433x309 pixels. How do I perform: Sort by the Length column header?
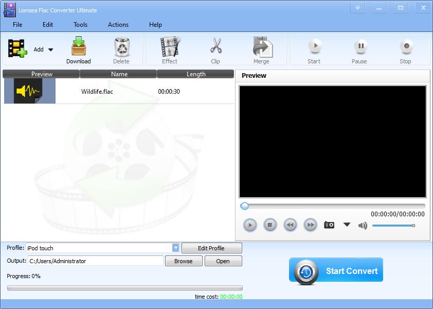tap(196, 74)
